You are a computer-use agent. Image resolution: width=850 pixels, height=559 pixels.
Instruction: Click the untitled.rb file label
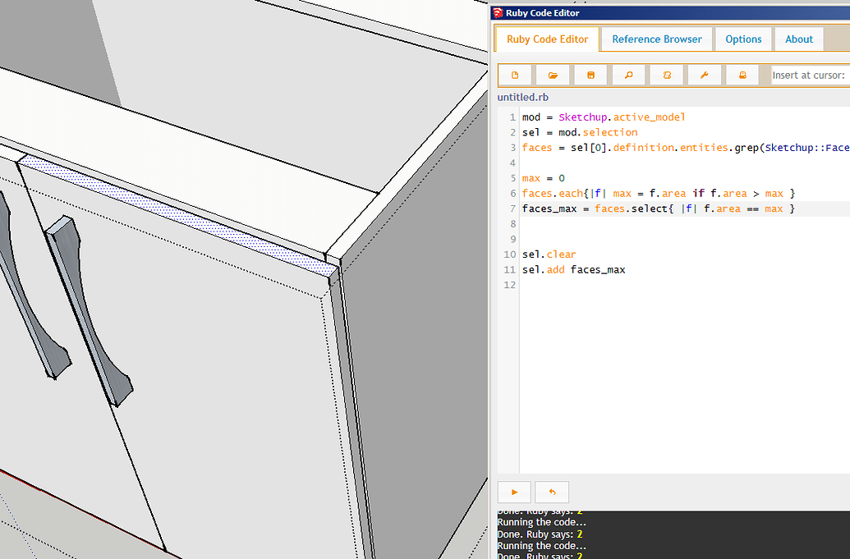point(522,97)
